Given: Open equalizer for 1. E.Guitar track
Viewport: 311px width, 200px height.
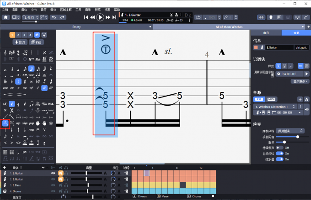Looking at the screenshot, I should click(126, 173).
